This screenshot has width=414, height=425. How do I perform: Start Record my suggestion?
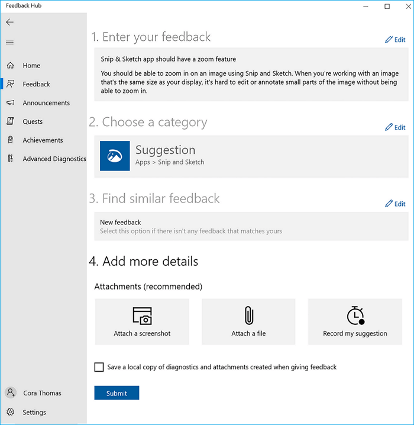pos(355,321)
